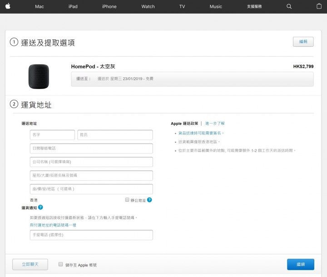This screenshot has height=277, width=327.
Task: Focus the 座/樓/室/地區 field
Action: 91,189
